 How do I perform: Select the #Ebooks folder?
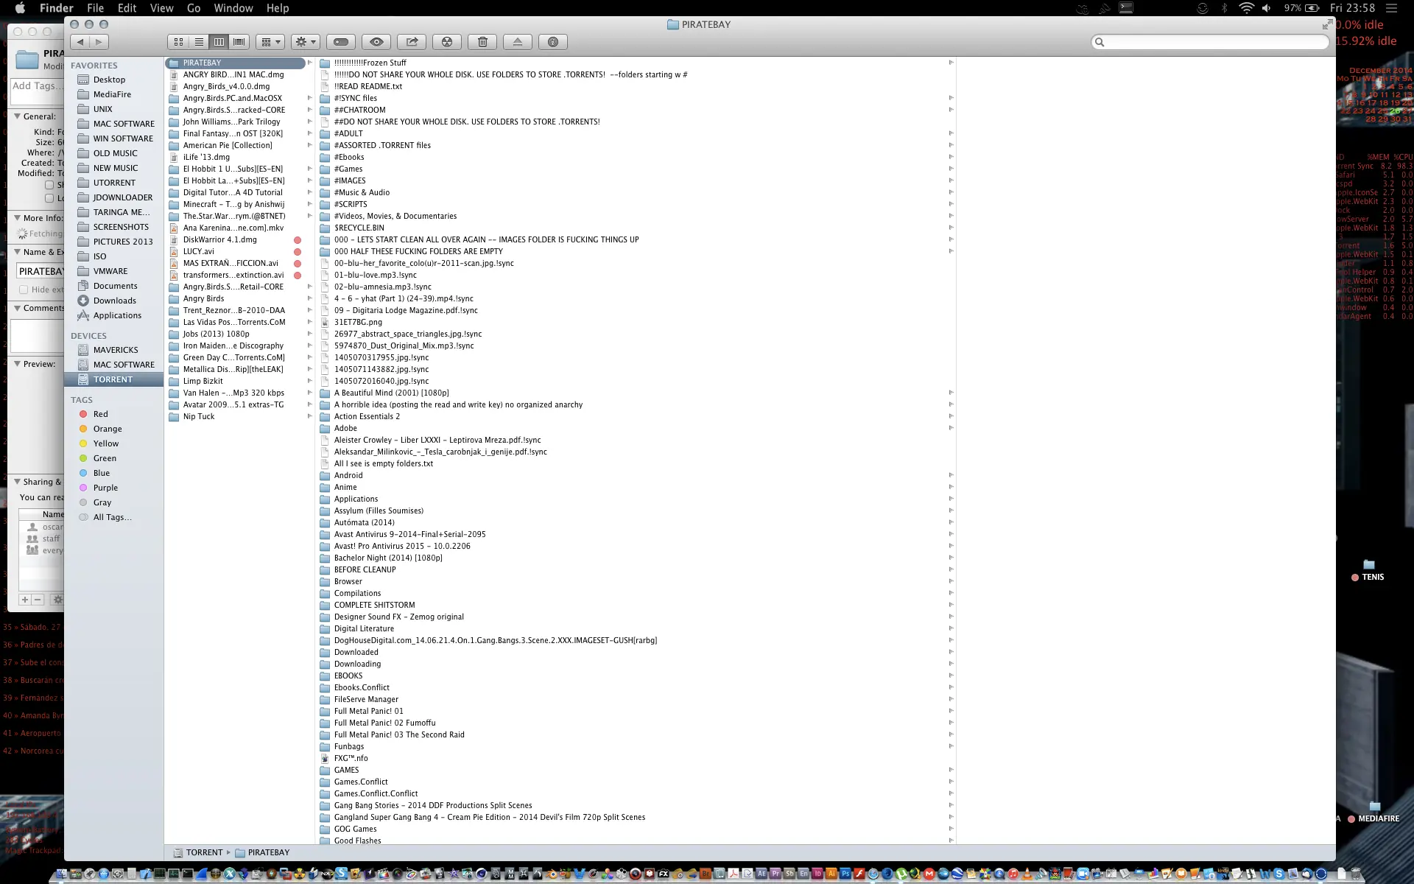pyautogui.click(x=349, y=157)
